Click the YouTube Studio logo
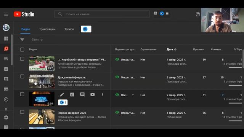Image resolution: width=244 pixels, height=137 pixels. 24,14
